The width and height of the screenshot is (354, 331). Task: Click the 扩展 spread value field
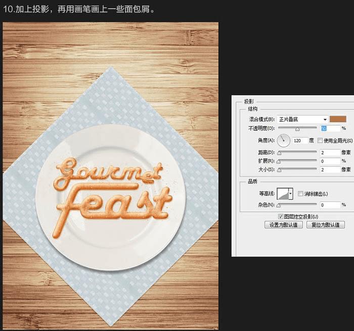pos(330,161)
